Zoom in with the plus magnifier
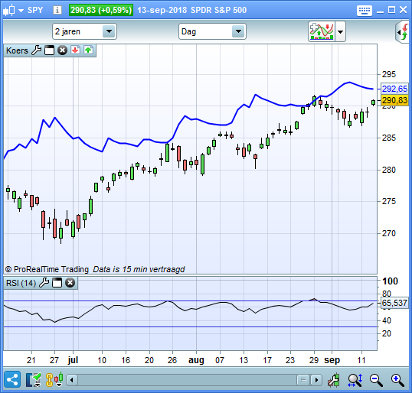The height and width of the screenshot is (393, 412). [397, 380]
